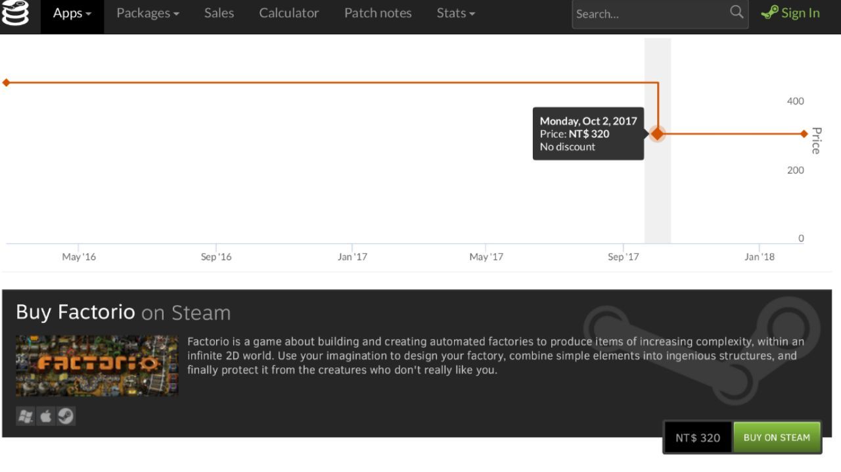Screen dimensions: 841x472
Task: Click the Buy on Steam button
Action: point(777,437)
